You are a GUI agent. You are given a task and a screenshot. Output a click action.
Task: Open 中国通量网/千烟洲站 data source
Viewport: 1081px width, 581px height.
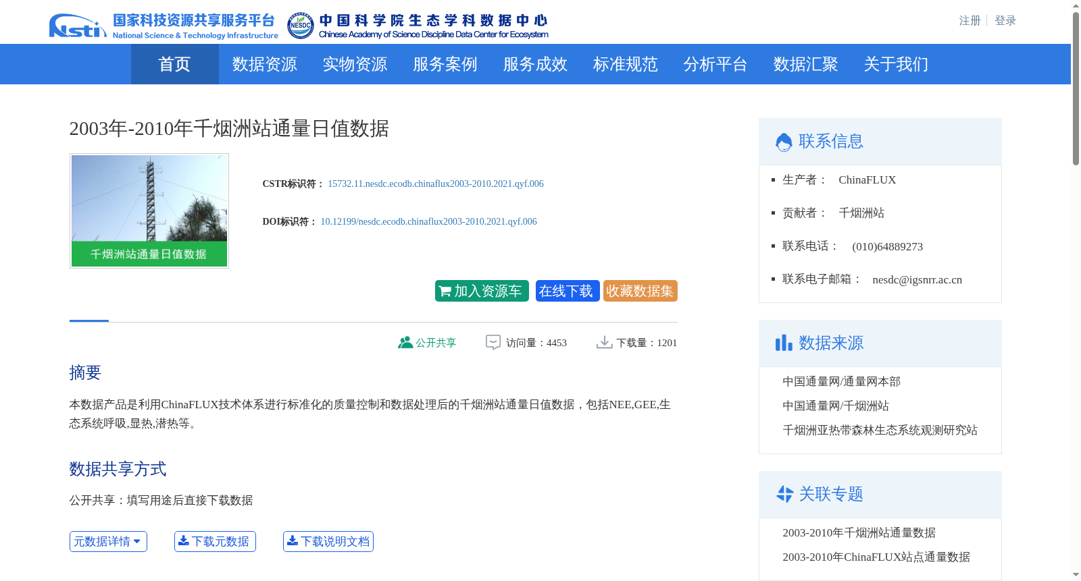[836, 406]
